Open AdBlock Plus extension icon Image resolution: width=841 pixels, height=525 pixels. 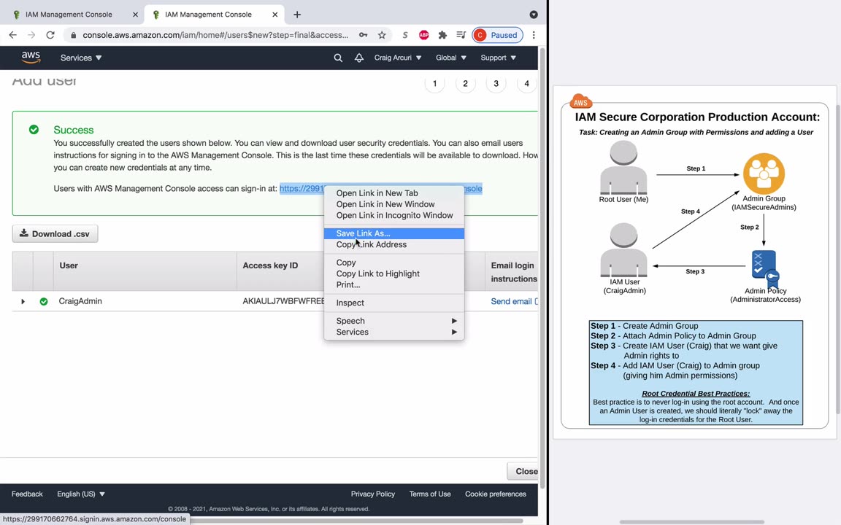tap(423, 35)
